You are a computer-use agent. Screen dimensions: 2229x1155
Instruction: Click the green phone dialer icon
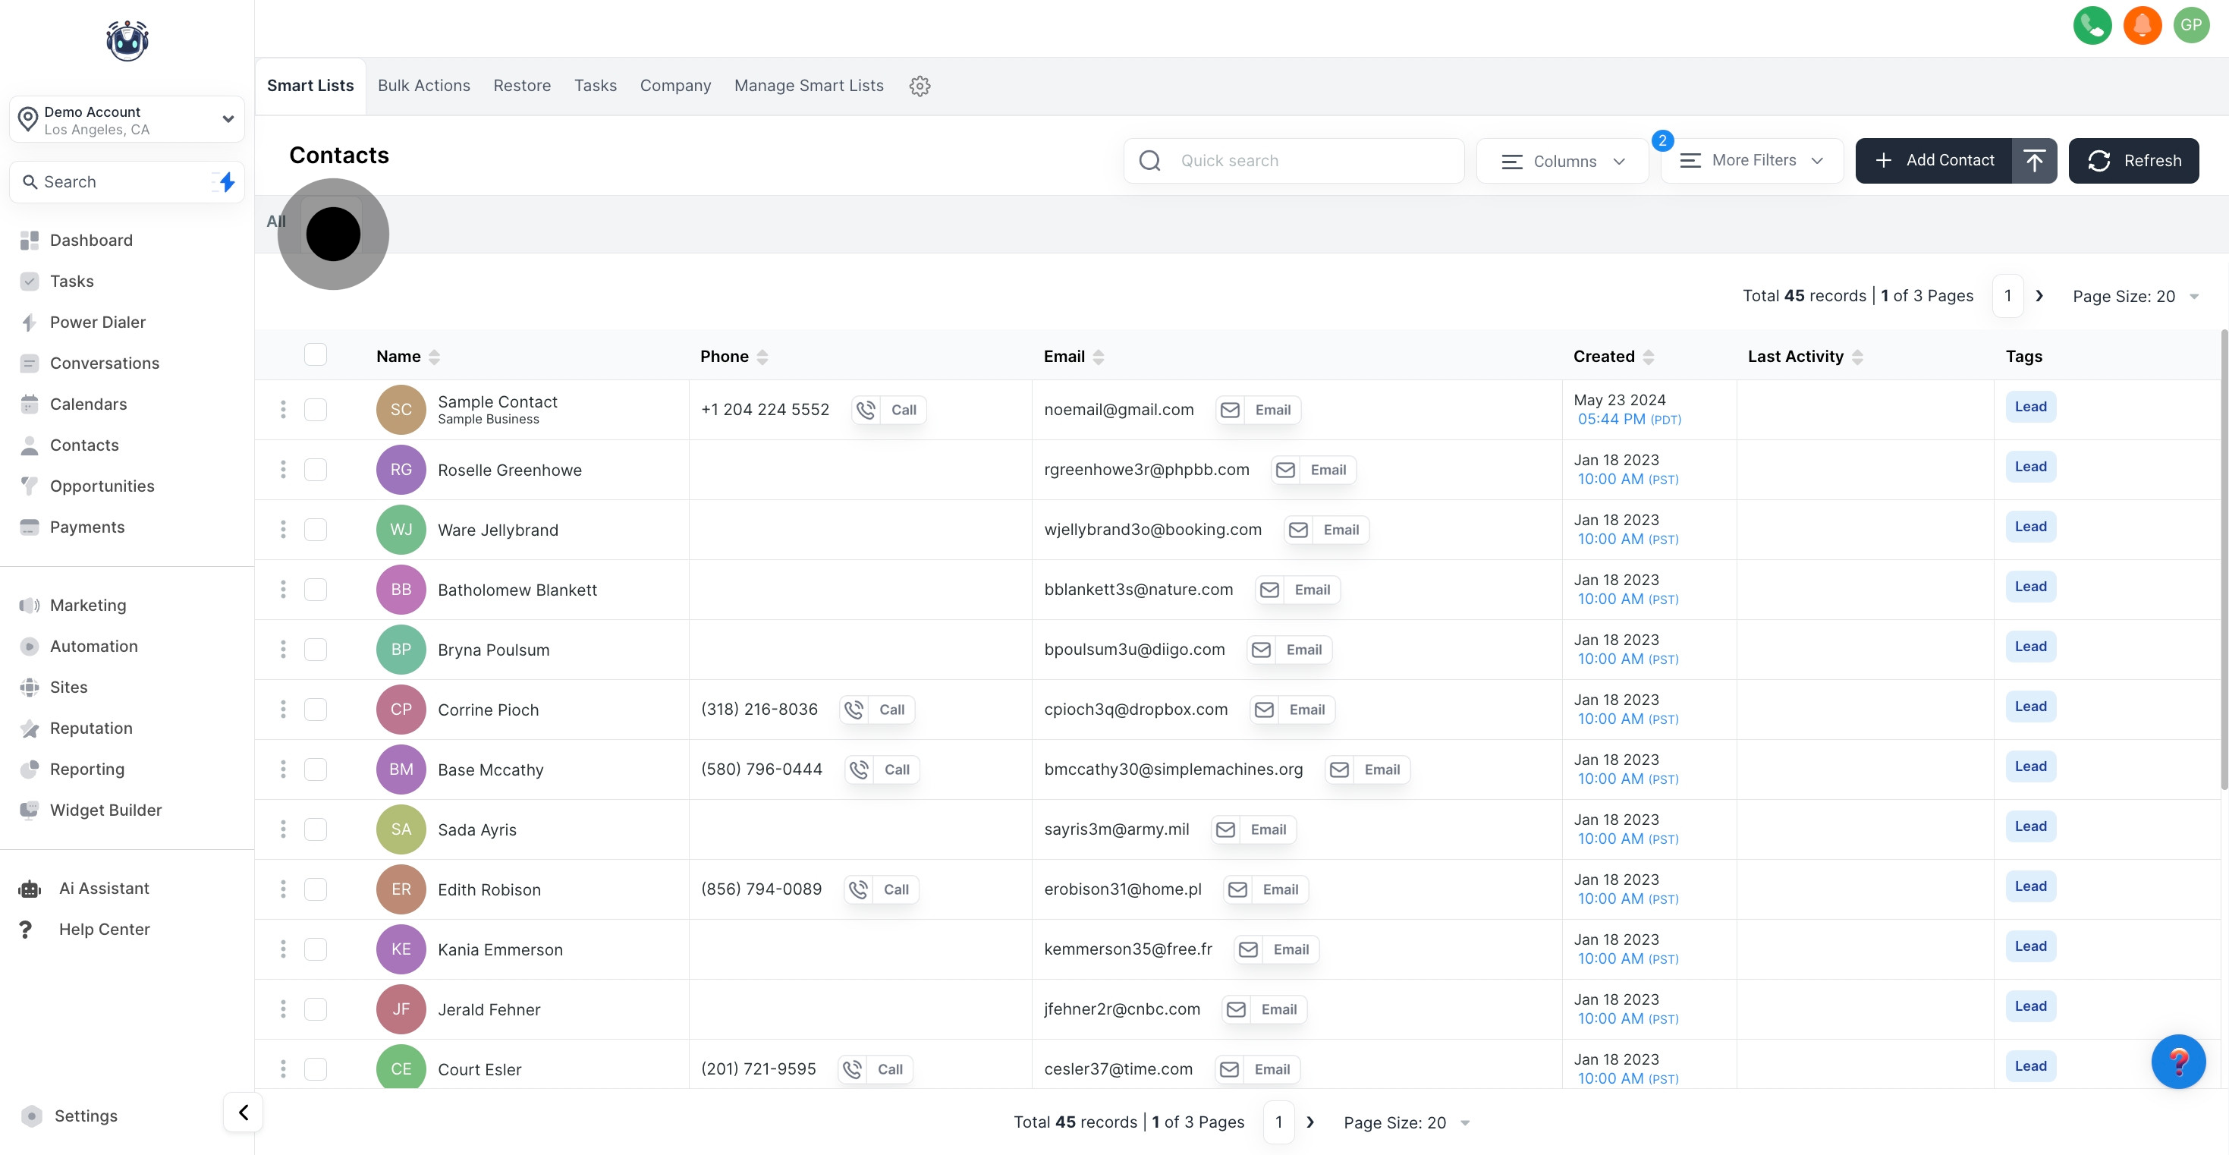pyautogui.click(x=2092, y=25)
